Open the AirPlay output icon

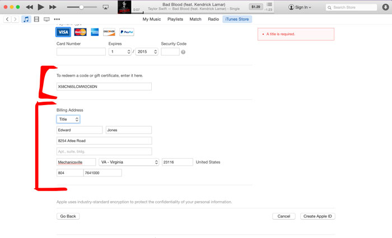[x=106, y=7]
